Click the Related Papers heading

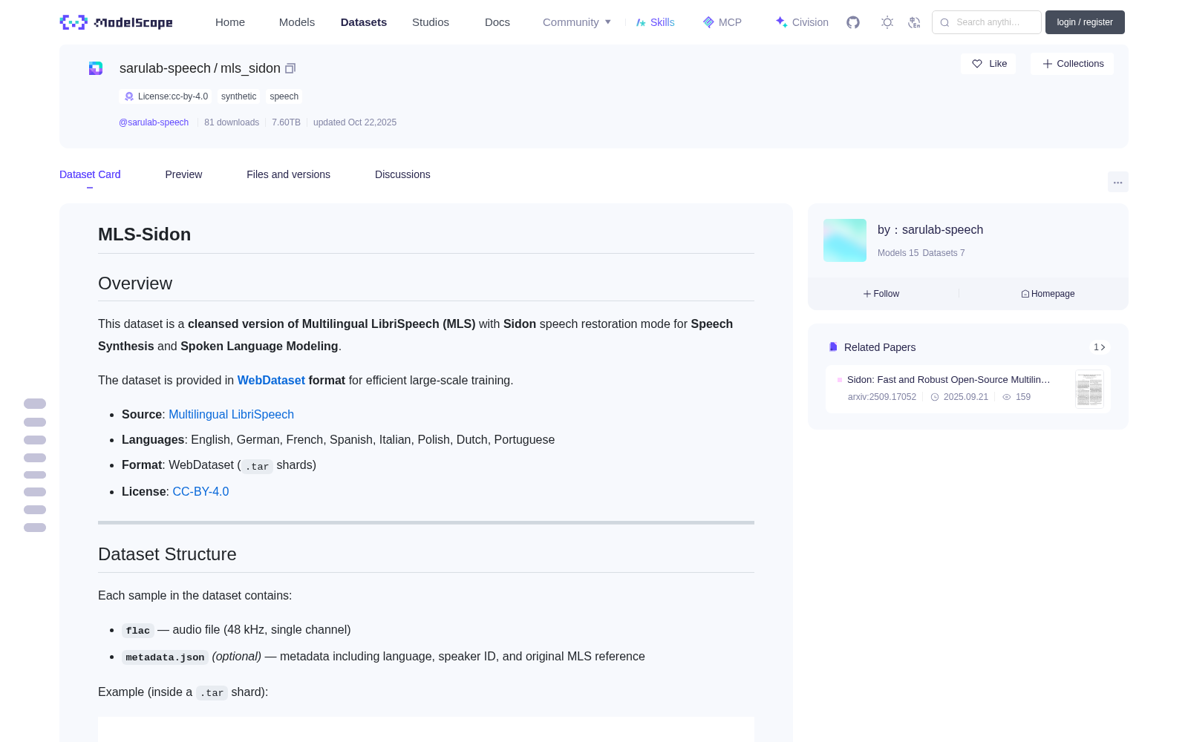click(880, 347)
